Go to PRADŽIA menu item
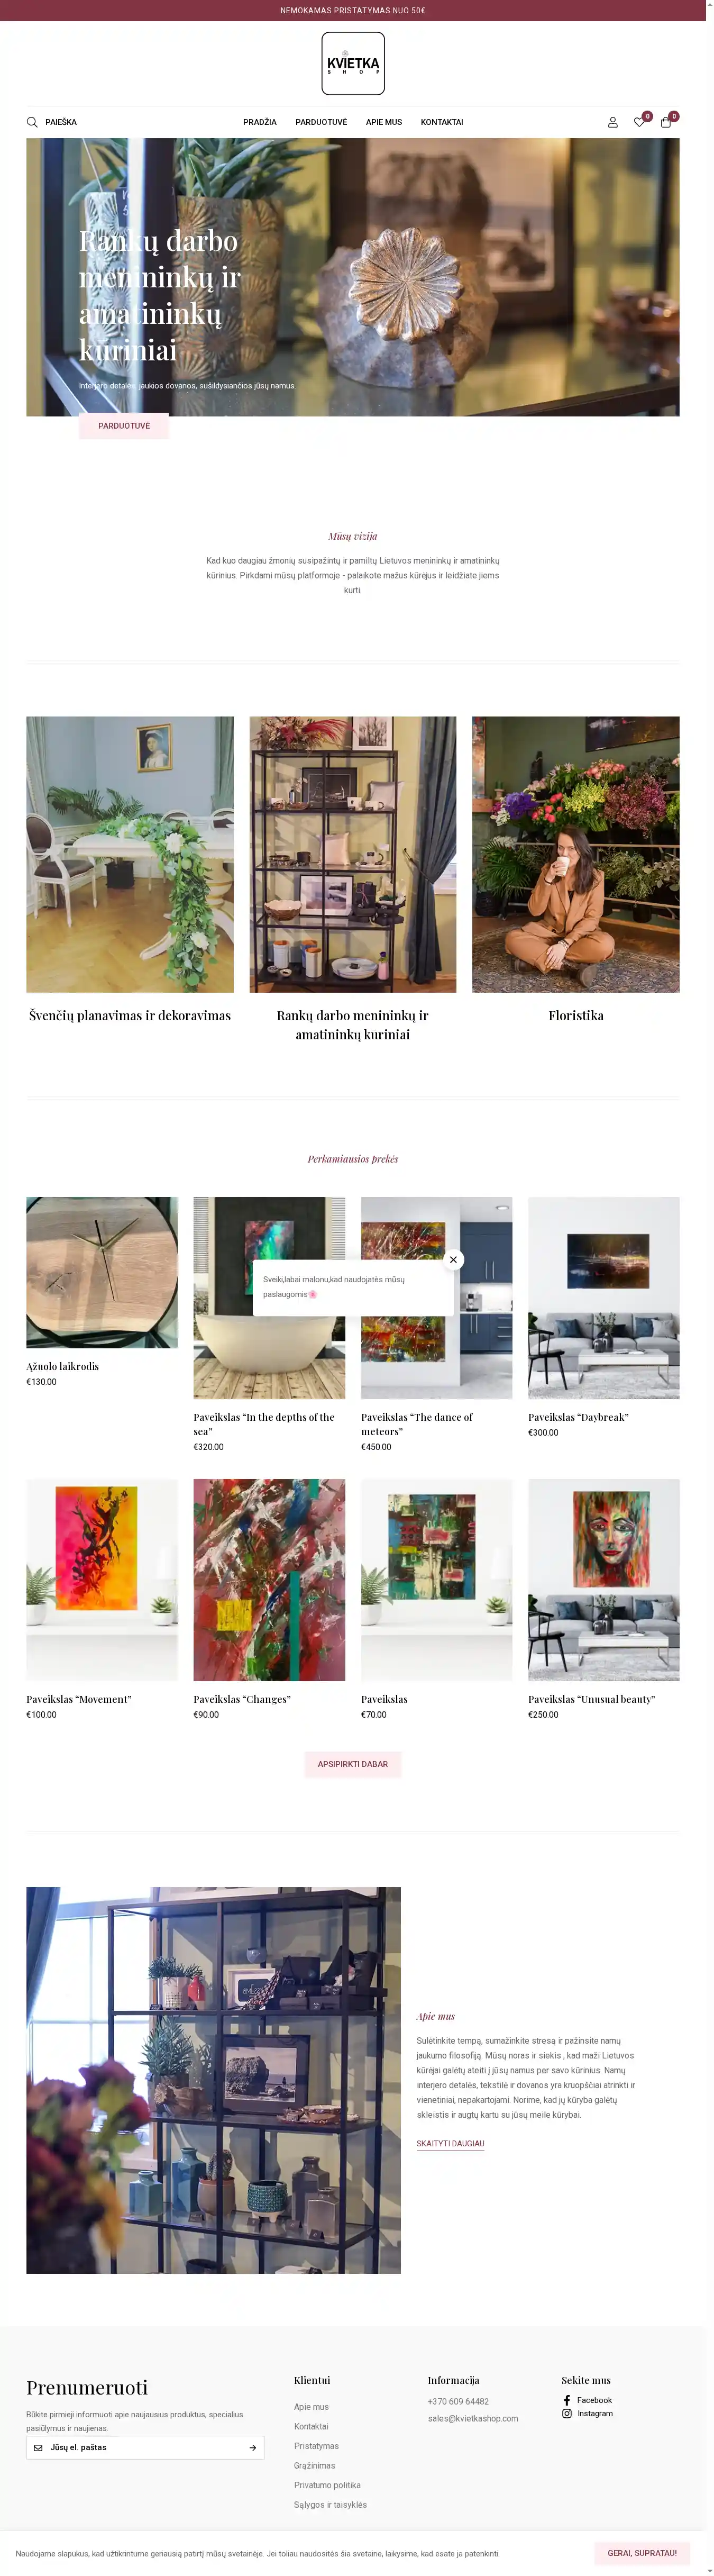Viewport: 714px width, 2576px height. [x=259, y=122]
